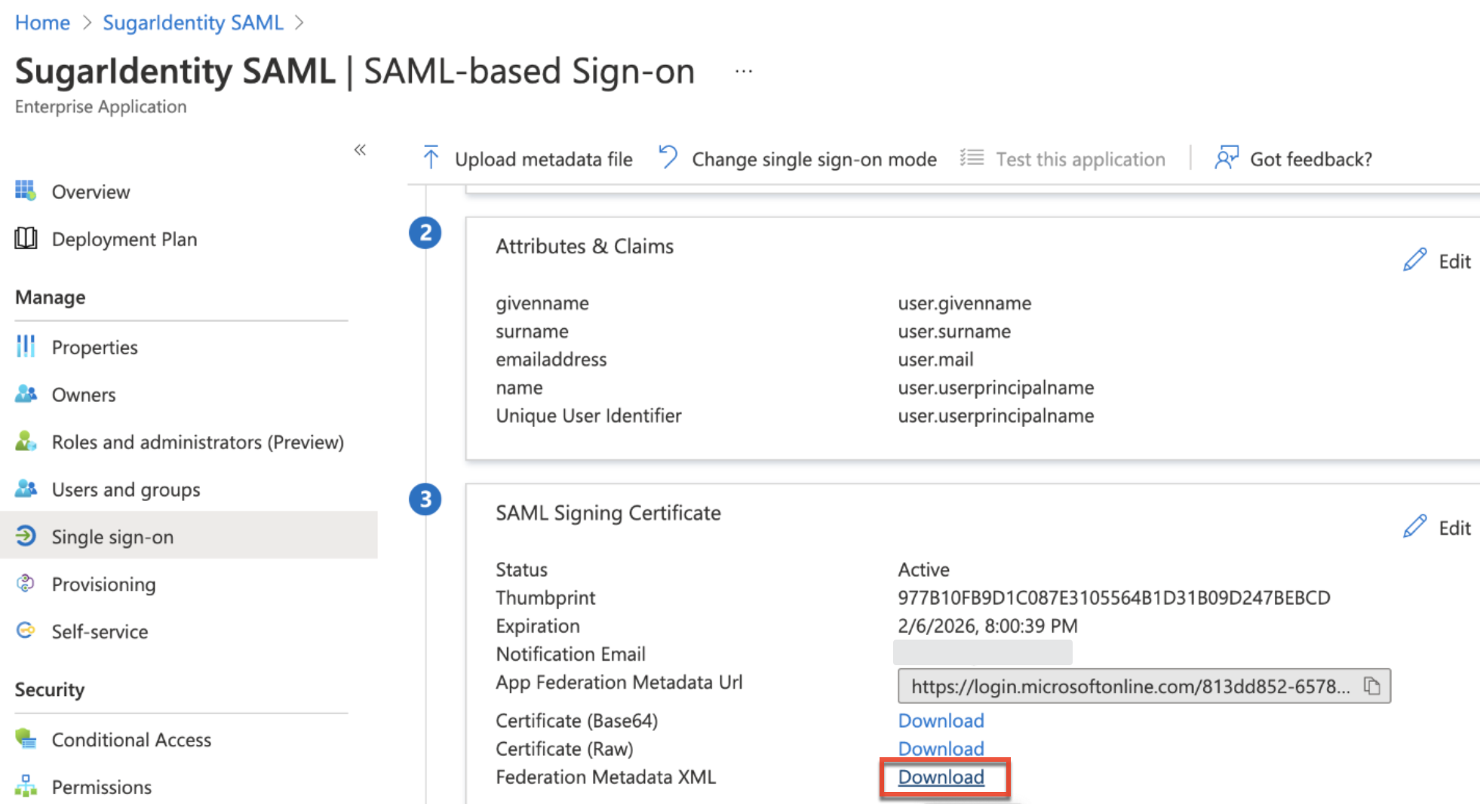
Task: Open the Provisioning page
Action: tap(103, 584)
